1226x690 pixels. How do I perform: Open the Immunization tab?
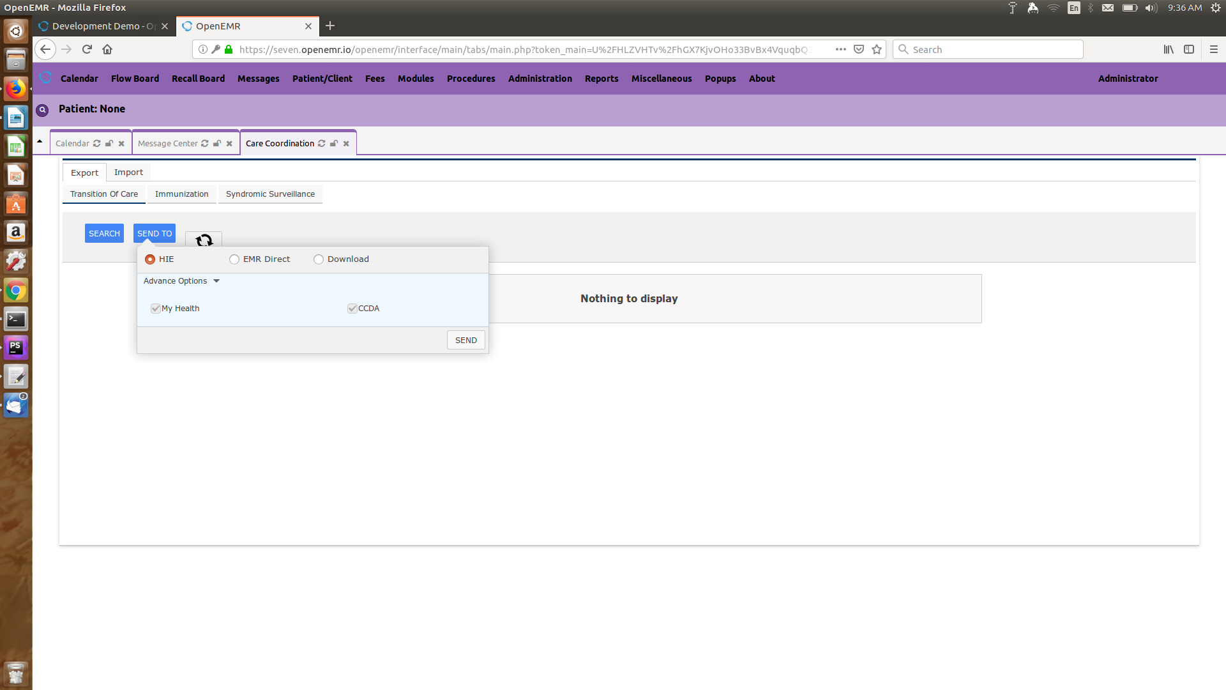181,194
